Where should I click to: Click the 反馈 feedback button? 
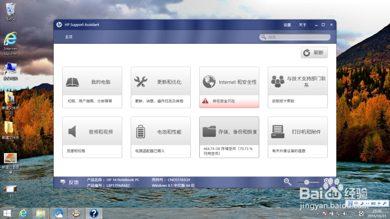(69, 182)
